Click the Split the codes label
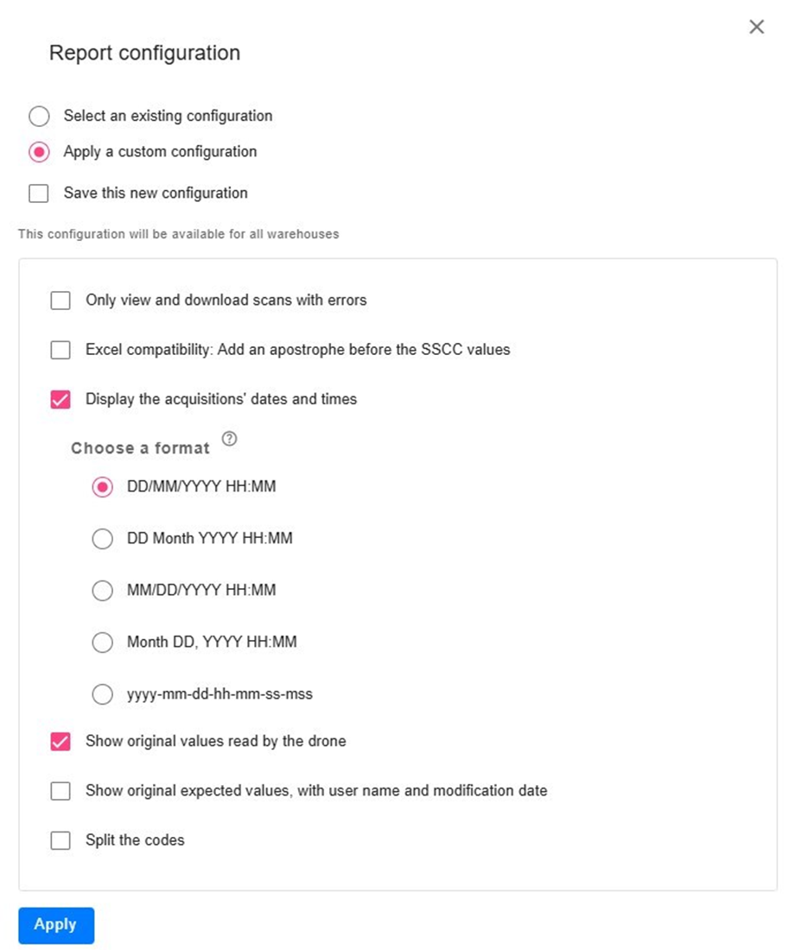Image resolution: width=802 pixels, height=950 pixels. [x=135, y=840]
